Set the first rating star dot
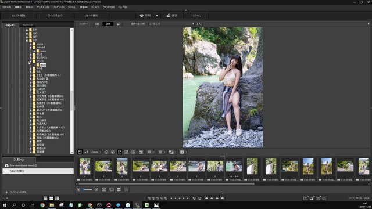 pos(171,199)
